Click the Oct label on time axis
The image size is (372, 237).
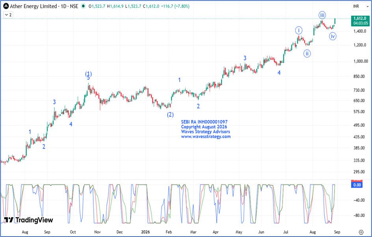[x=73, y=232]
